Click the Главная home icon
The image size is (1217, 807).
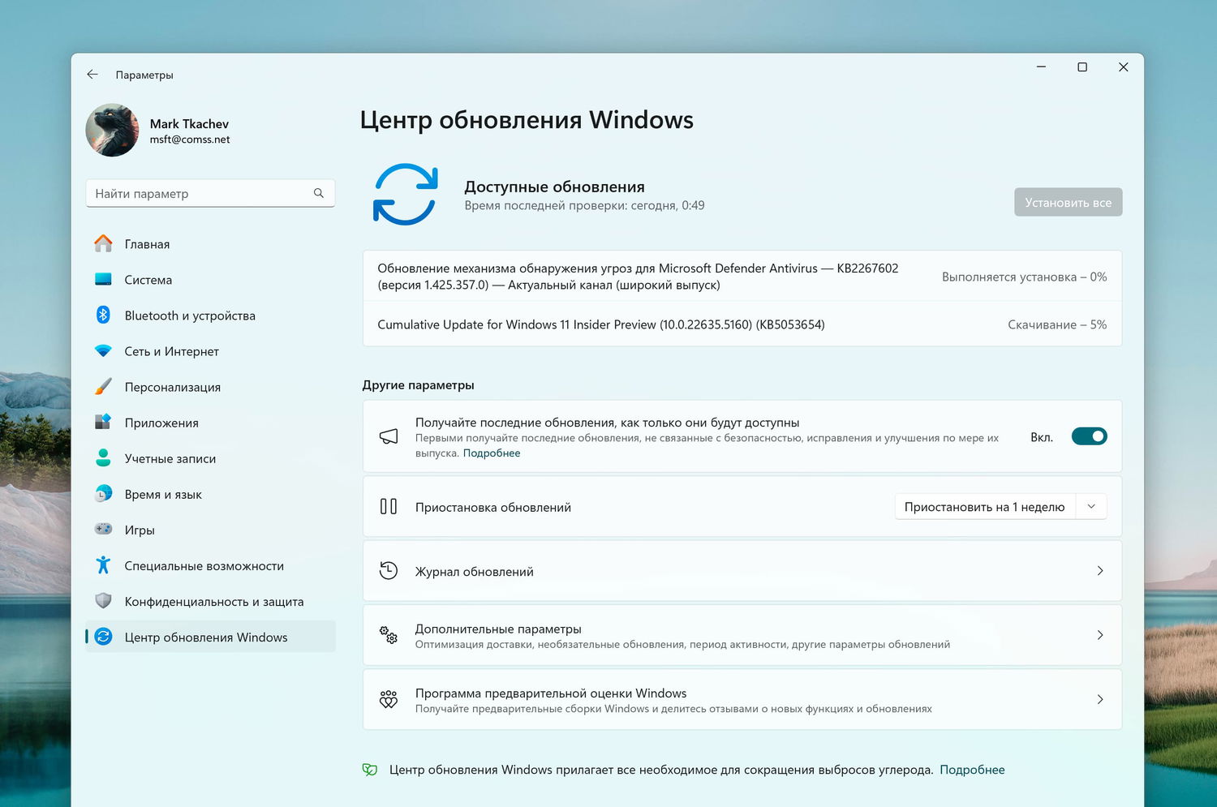(x=103, y=243)
